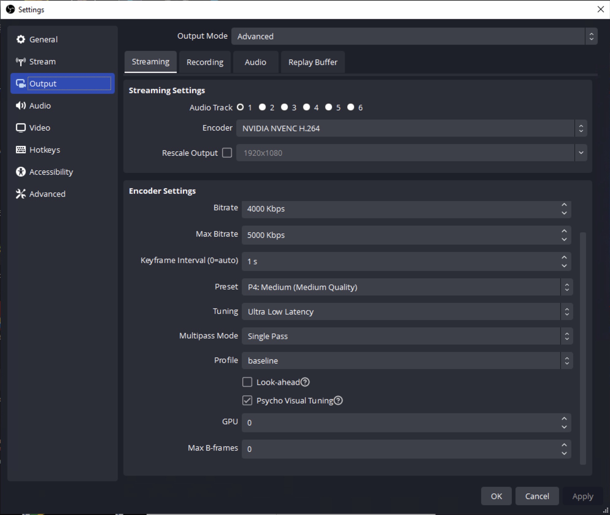This screenshot has height=515, width=610.
Task: Click the Look-ahead help question icon
Action: (305, 382)
